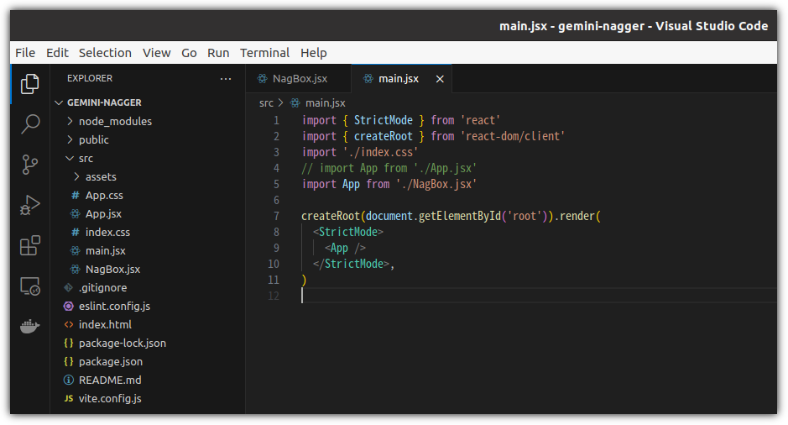The height and width of the screenshot is (425, 788).
Task: Open the Remote Explorer icon
Action: (29, 286)
